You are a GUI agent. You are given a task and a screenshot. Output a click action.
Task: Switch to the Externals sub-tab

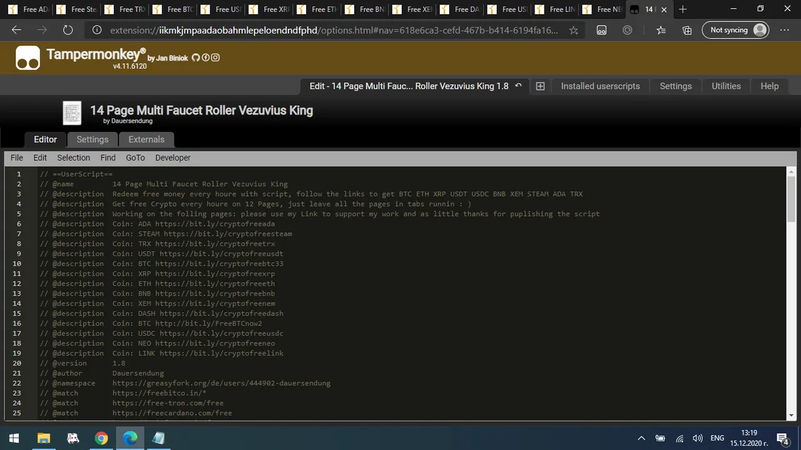[146, 139]
